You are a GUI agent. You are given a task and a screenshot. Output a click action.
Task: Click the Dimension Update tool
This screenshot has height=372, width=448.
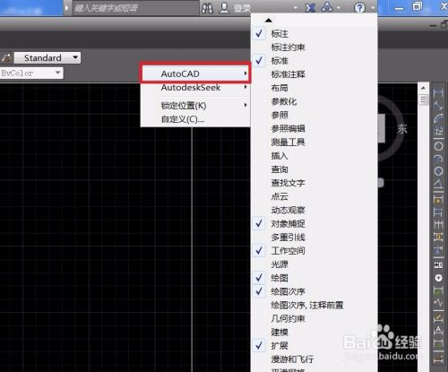(x=438, y=343)
